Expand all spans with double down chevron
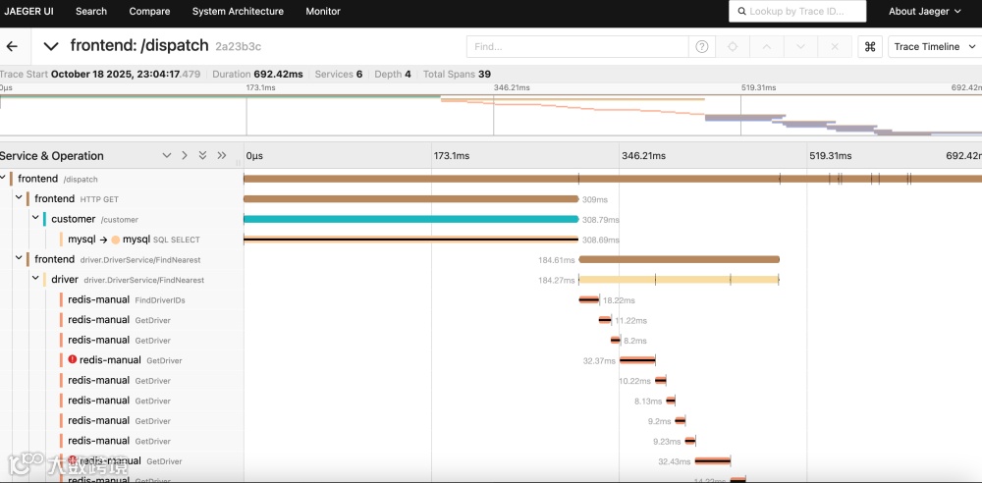Viewport: 982px width, 483px height. point(202,155)
